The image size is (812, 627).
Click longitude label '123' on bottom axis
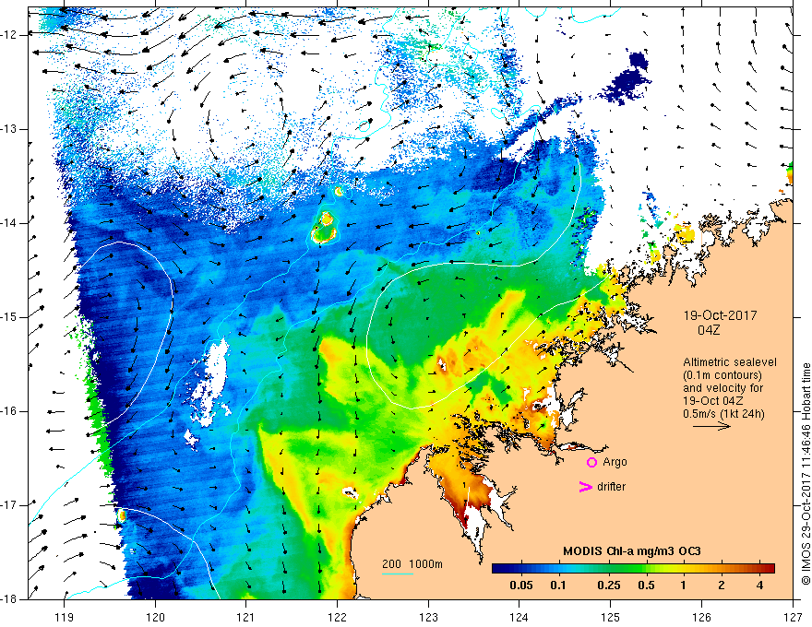click(428, 617)
